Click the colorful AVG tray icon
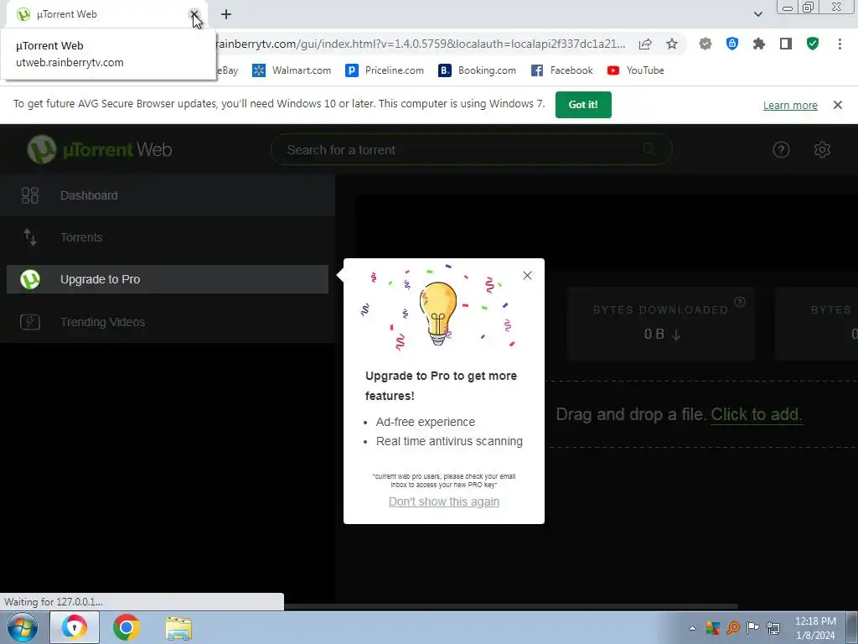 tap(712, 628)
